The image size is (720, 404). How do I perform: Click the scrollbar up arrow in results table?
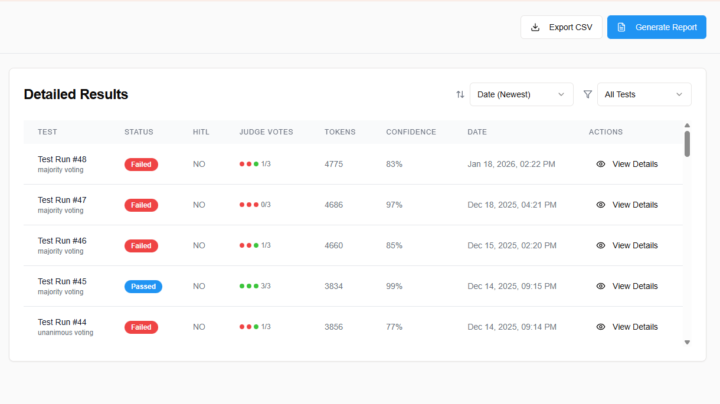pyautogui.click(x=687, y=125)
